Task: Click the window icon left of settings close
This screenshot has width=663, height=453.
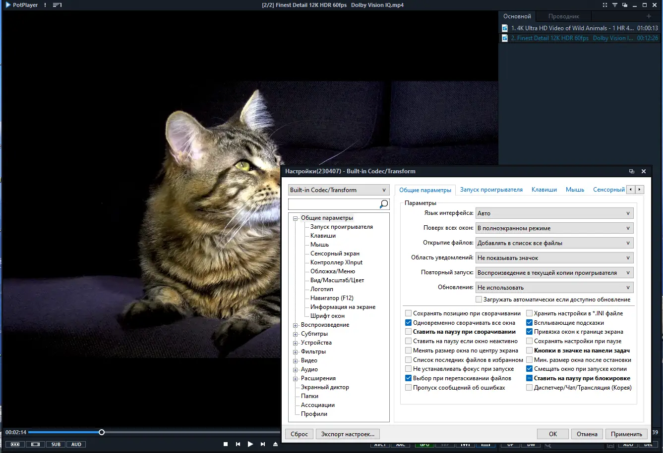Action: (x=631, y=171)
